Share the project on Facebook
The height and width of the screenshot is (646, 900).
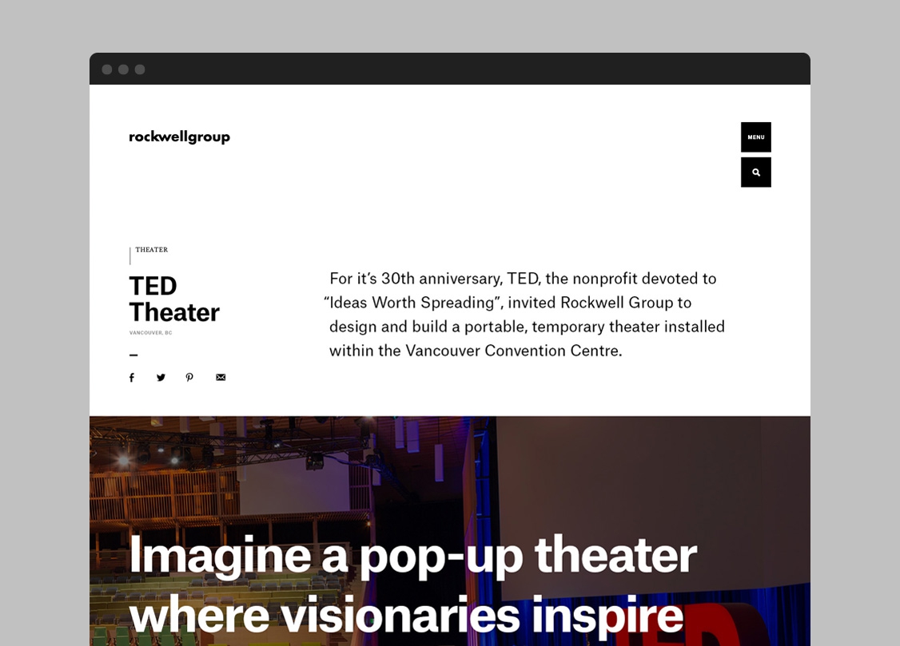[132, 378]
